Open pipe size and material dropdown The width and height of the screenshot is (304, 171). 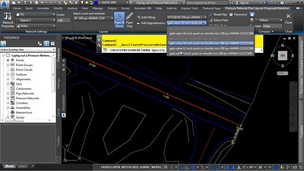click(93, 18)
